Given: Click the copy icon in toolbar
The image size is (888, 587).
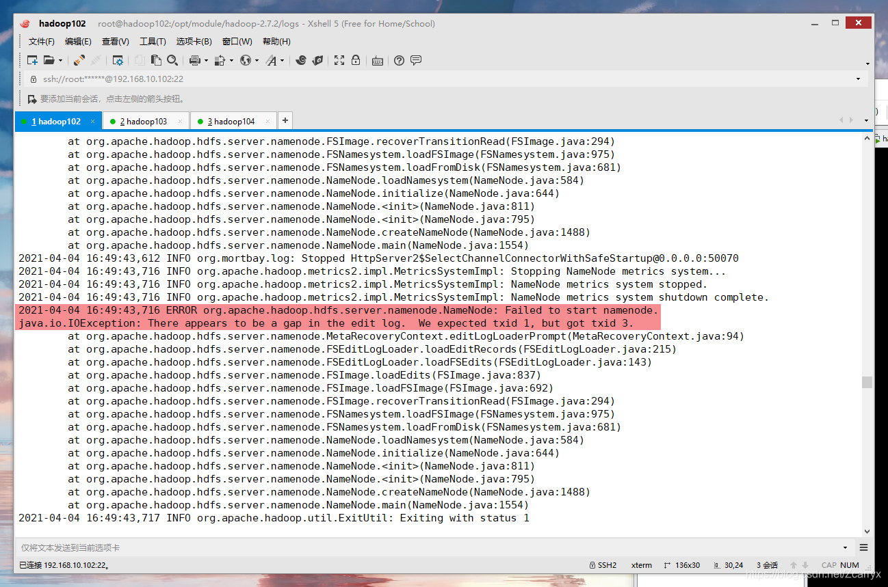Looking at the screenshot, I should tap(140, 60).
